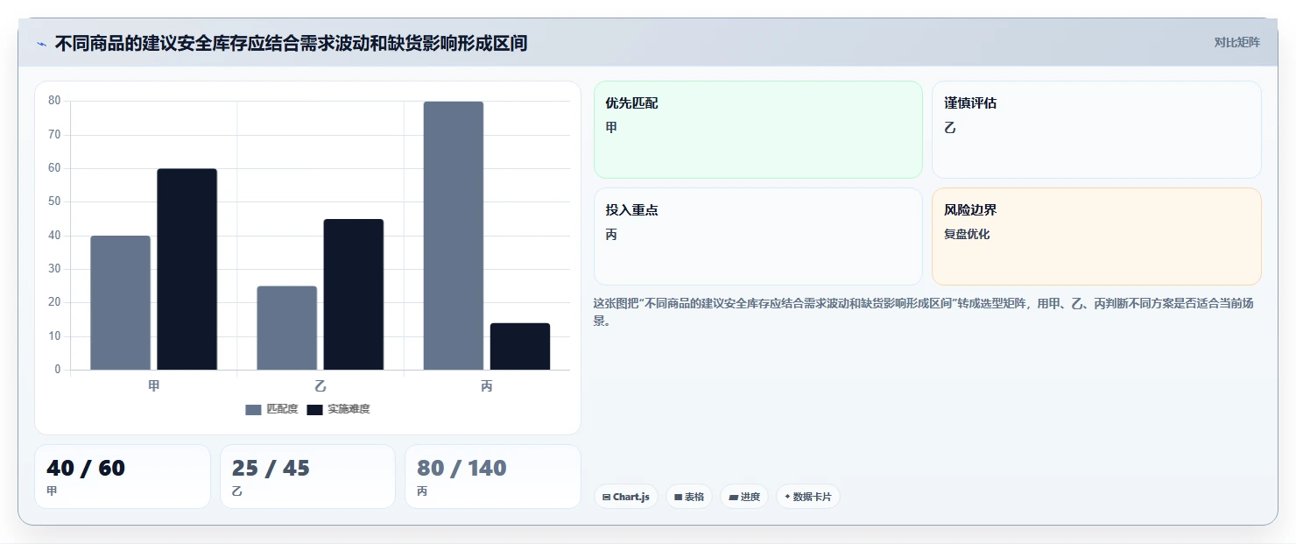Click the y-axis value 50
This screenshot has width=1296, height=544.
pos(54,201)
